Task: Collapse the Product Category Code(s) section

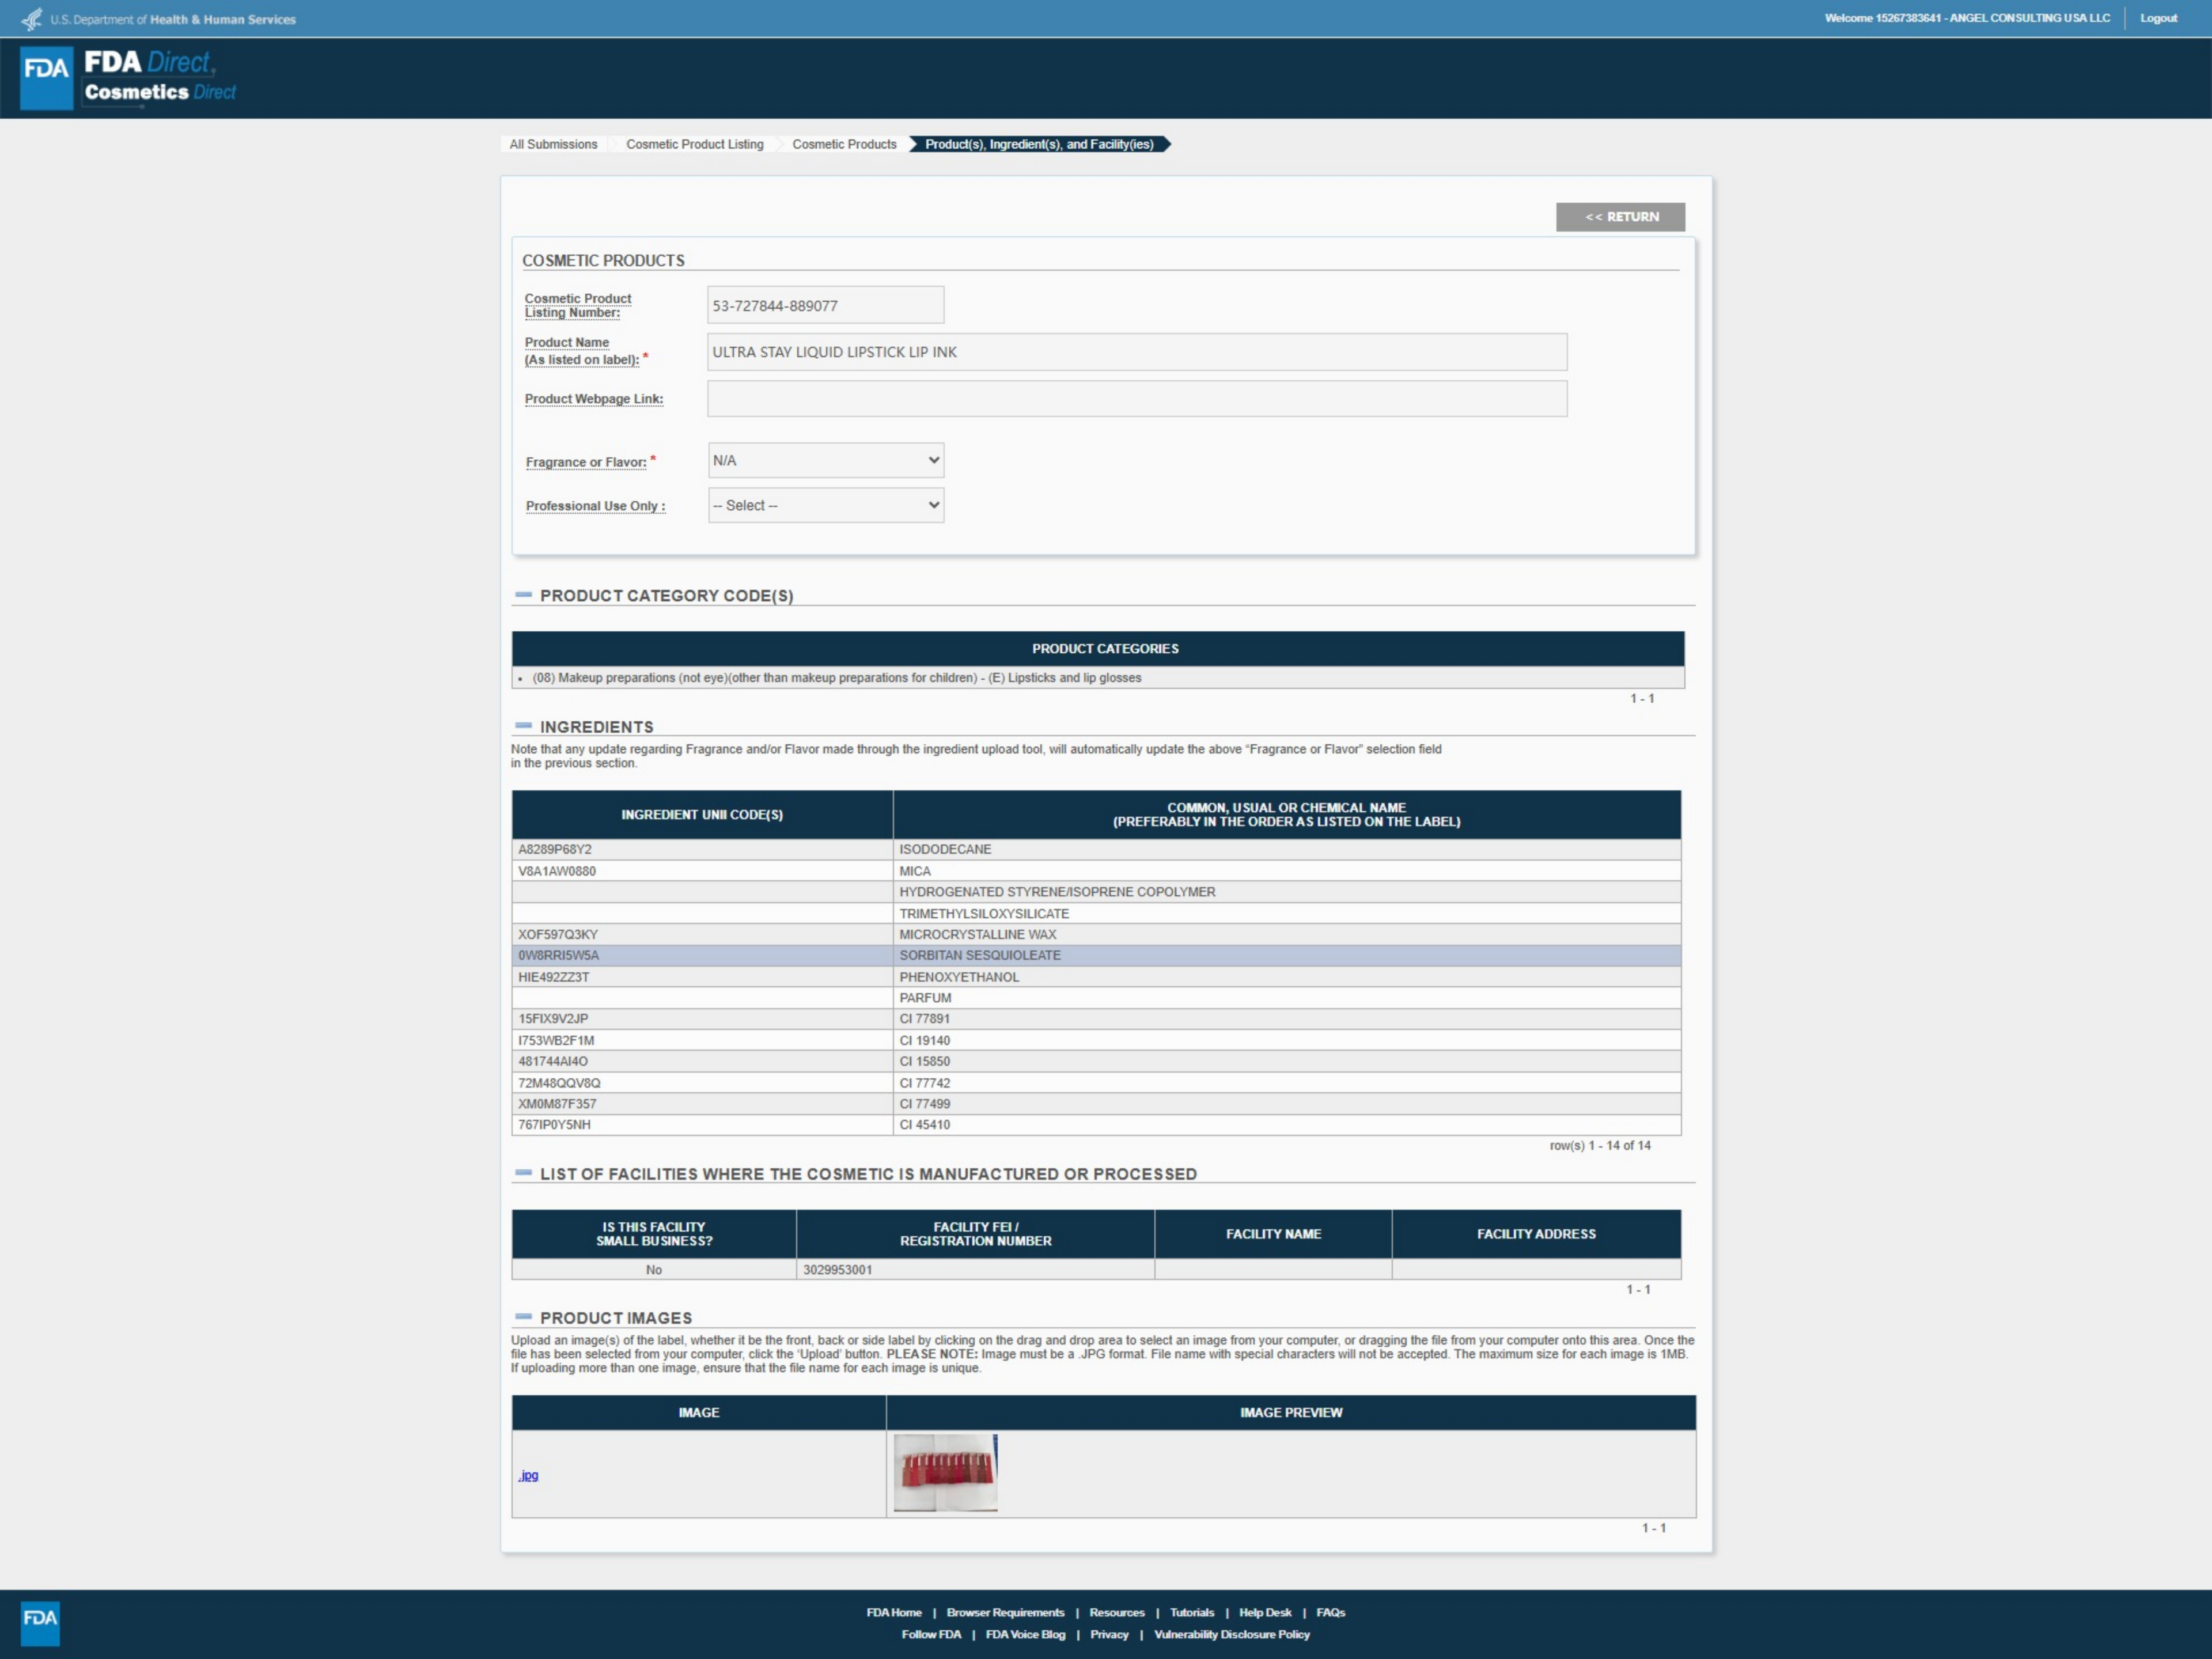Action: [523, 595]
